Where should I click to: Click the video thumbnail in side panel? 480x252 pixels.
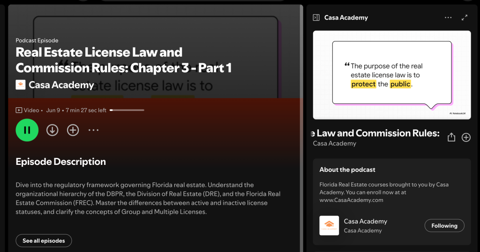coord(392,75)
